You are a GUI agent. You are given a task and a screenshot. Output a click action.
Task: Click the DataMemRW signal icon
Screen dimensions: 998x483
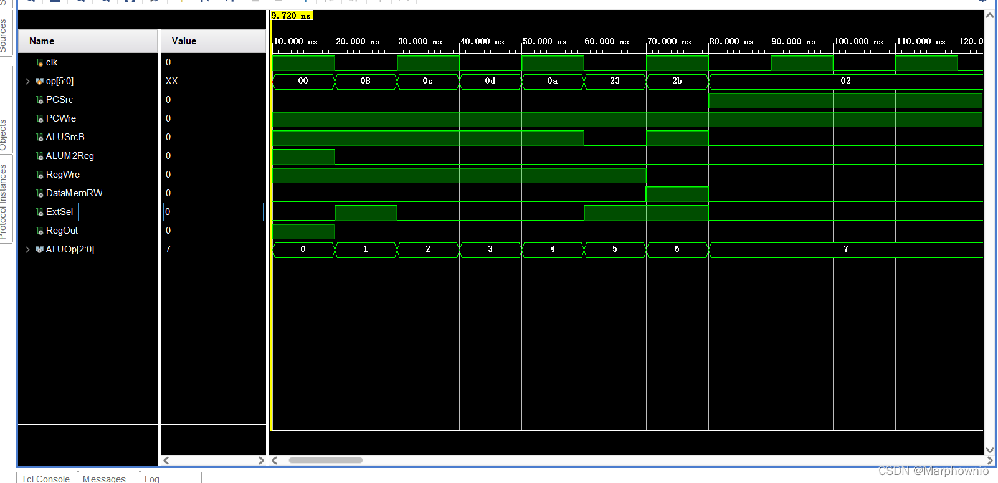click(40, 193)
